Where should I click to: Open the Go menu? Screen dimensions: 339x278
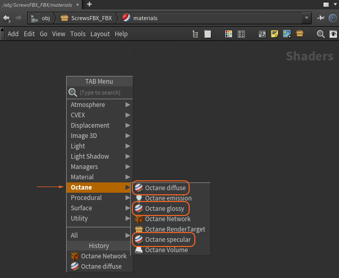(43, 34)
